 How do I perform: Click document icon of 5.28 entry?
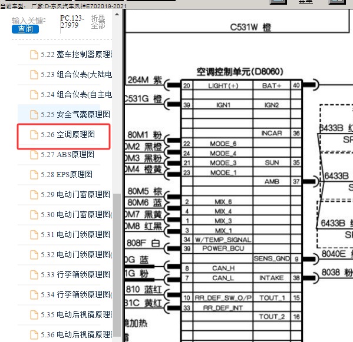coord(34,175)
